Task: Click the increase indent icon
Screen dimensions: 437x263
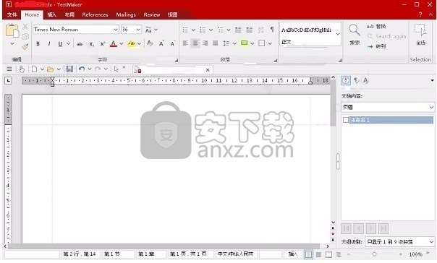Action: click(250, 30)
